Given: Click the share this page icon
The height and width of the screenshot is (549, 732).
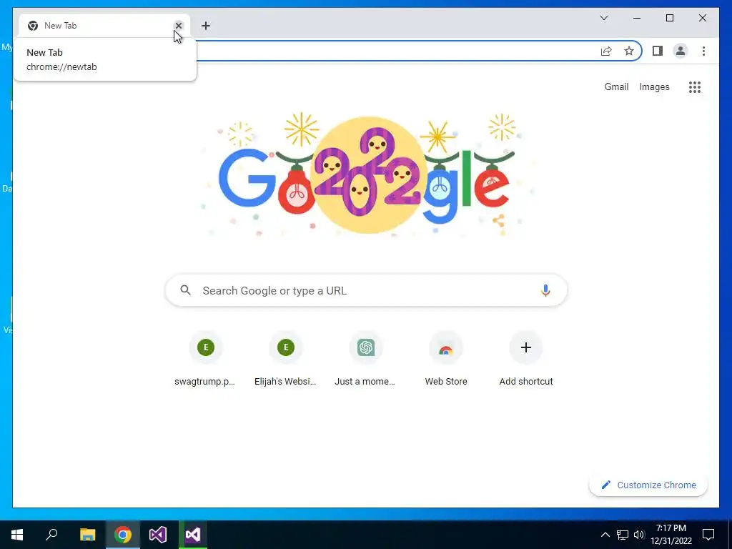Looking at the screenshot, I should pos(606,51).
